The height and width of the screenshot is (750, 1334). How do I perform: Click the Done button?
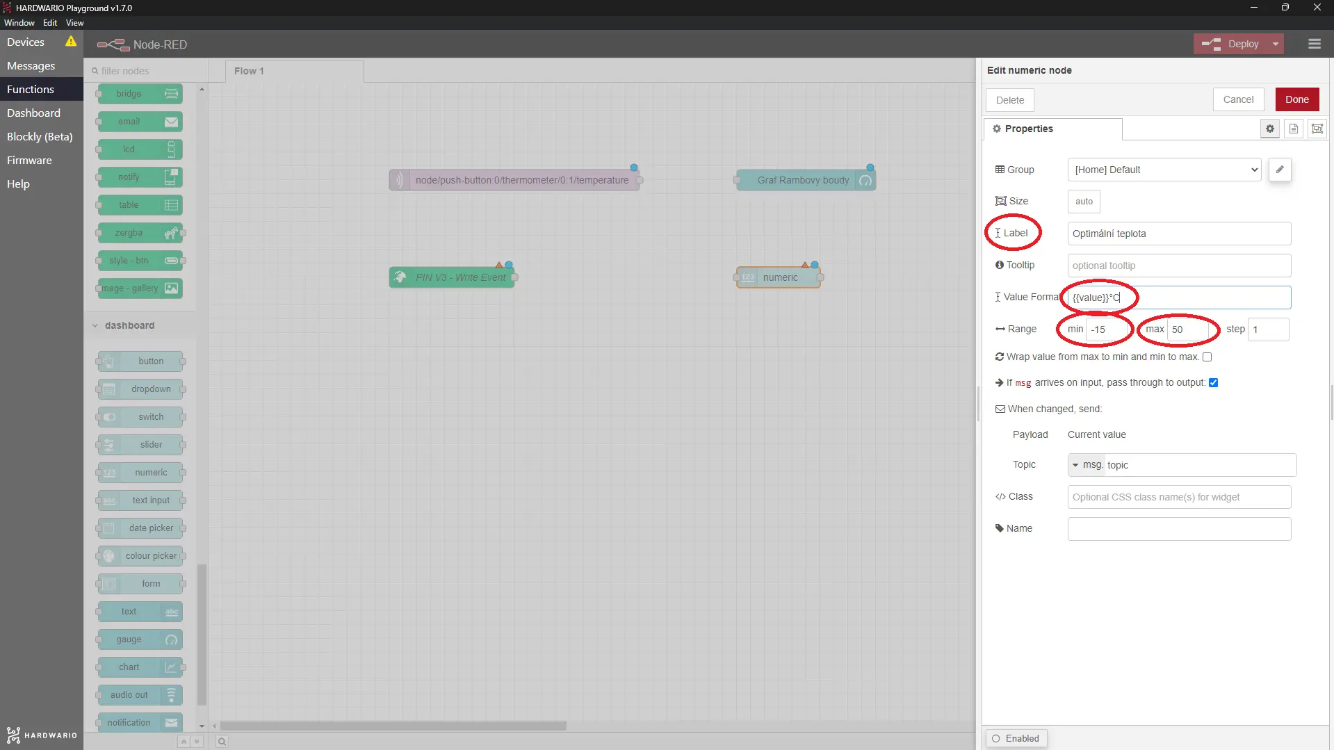(x=1296, y=99)
